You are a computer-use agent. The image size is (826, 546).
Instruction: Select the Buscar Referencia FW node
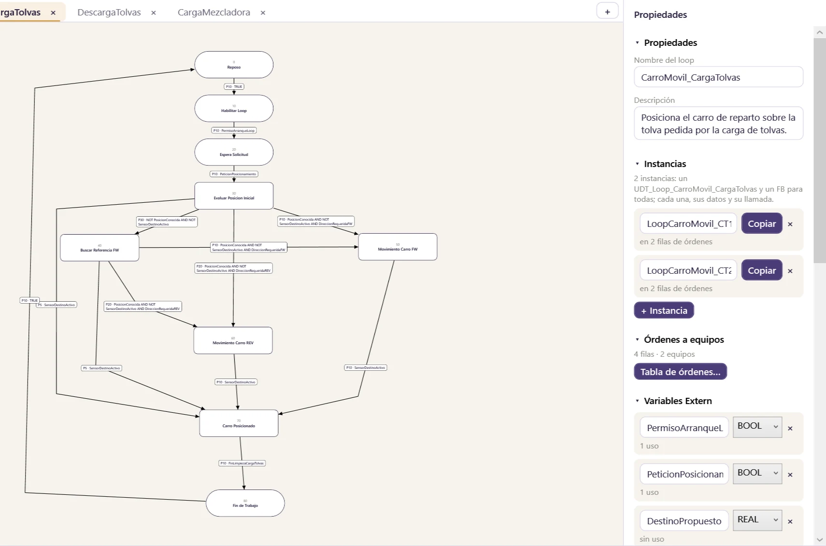100,248
